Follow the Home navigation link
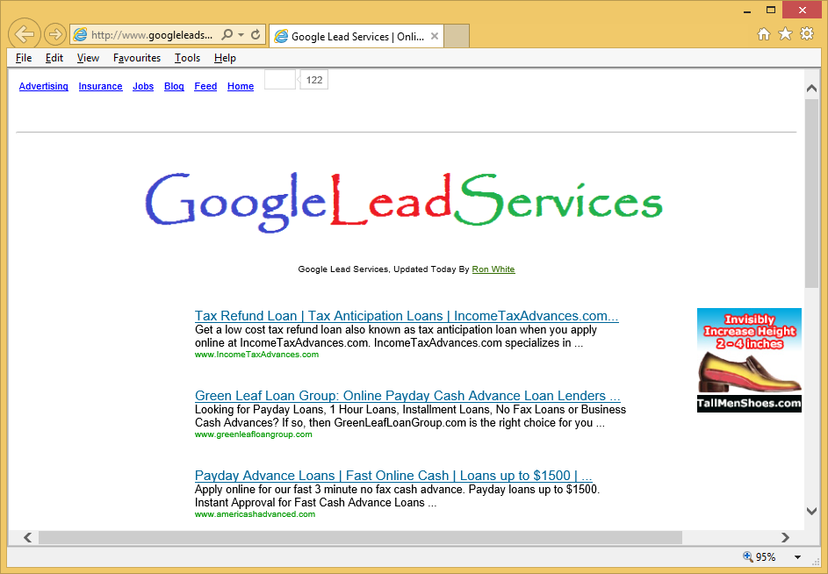Viewport: 828px width, 574px height. click(x=241, y=86)
